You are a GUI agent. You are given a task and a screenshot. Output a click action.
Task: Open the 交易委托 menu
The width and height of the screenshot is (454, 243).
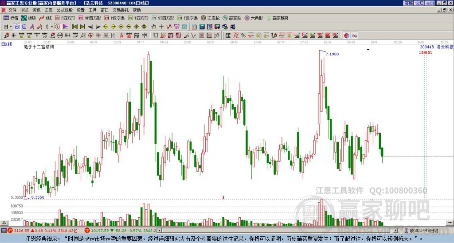pos(121,10)
